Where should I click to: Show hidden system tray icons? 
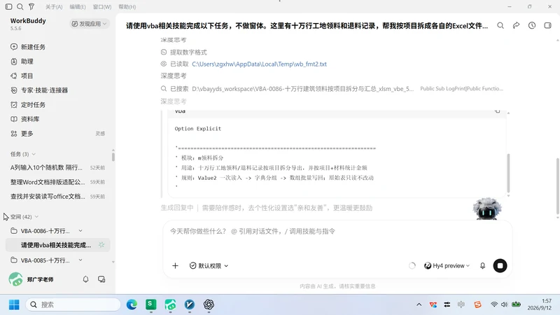419,304
